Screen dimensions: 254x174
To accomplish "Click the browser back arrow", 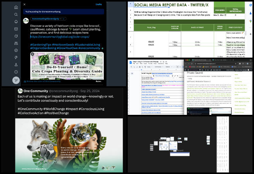I will tap(185, 63).
